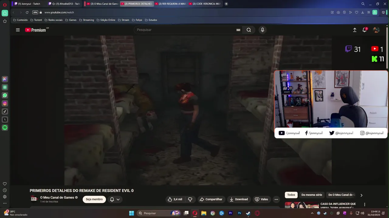Image resolution: width=389 pixels, height=218 pixels.
Task: Click the YouTube create upload icon
Action: 355,30
